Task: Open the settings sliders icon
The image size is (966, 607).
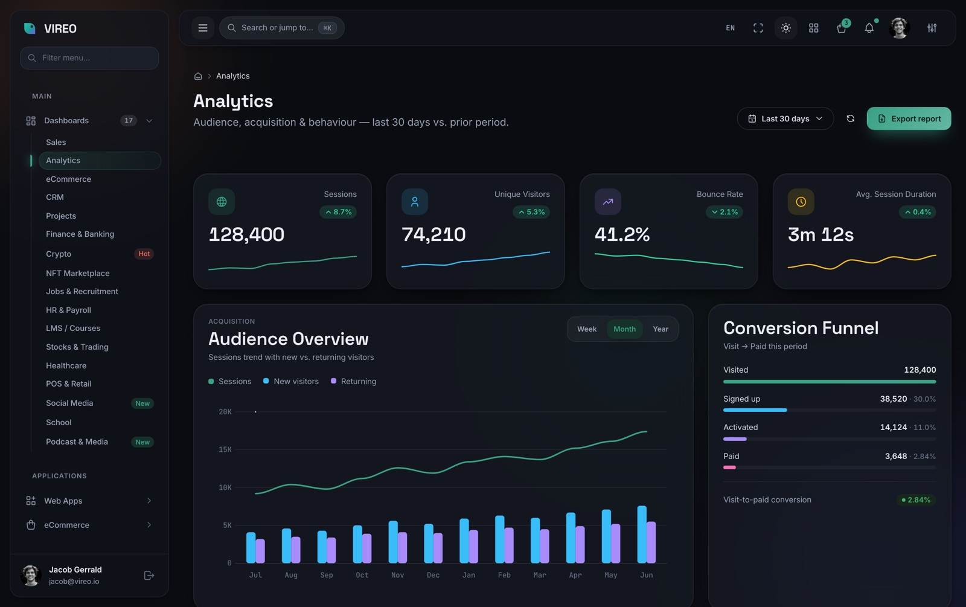Action: coord(932,28)
